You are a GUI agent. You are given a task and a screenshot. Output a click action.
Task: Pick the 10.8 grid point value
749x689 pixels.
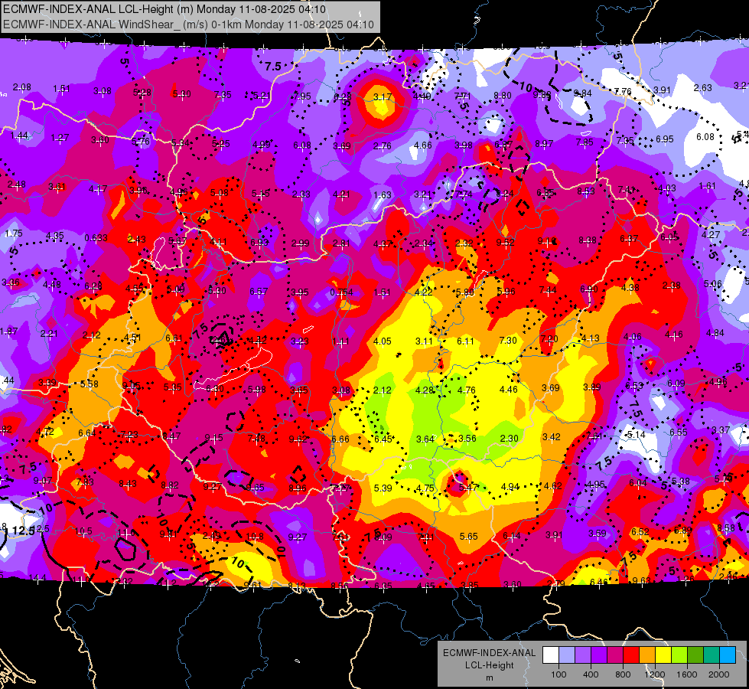pyautogui.click(x=255, y=536)
